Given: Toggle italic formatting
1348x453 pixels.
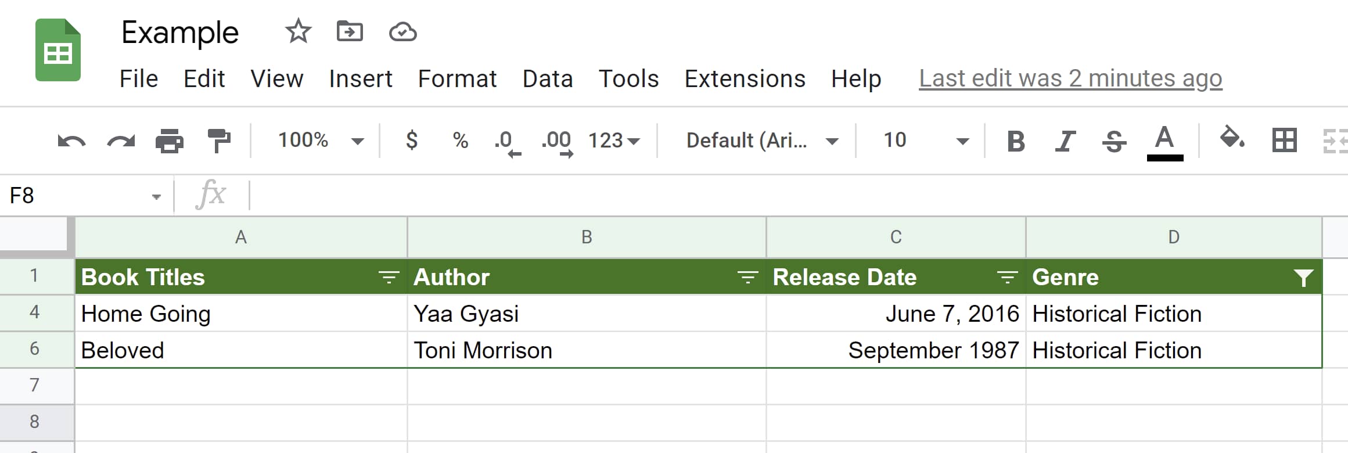Looking at the screenshot, I should [x=1065, y=141].
